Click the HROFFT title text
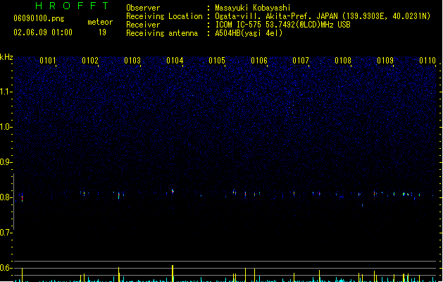Screen dimensions: 443x282 [x=72, y=6]
